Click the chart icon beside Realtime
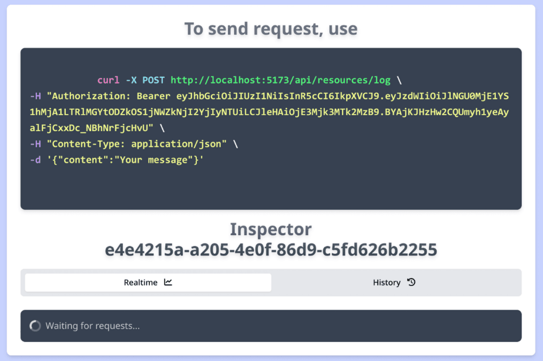 pyautogui.click(x=168, y=282)
